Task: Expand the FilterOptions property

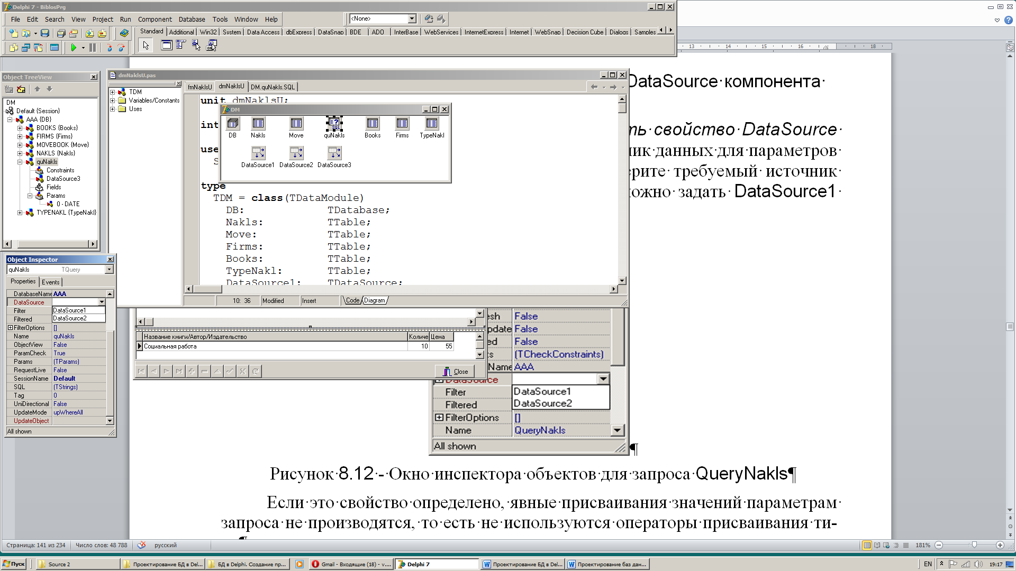Action: click(x=10, y=328)
